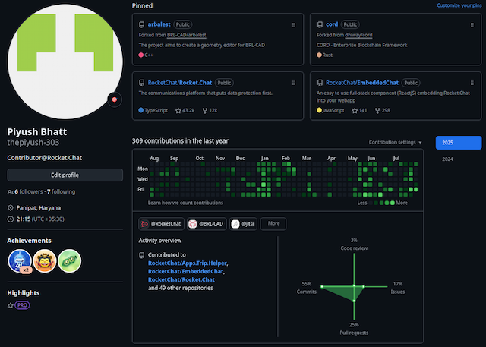486x347 pixels.
Task: Click the stars count on Rocket.Chat pin
Action: (185, 110)
